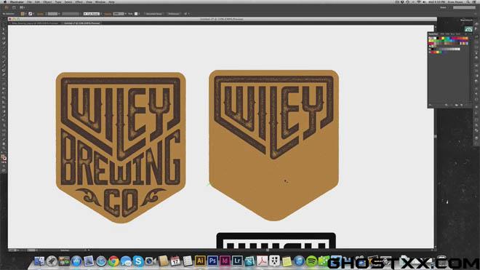Screen dimensions: 480x270
Task: Switch to the second document tab
Action: pos(81,23)
